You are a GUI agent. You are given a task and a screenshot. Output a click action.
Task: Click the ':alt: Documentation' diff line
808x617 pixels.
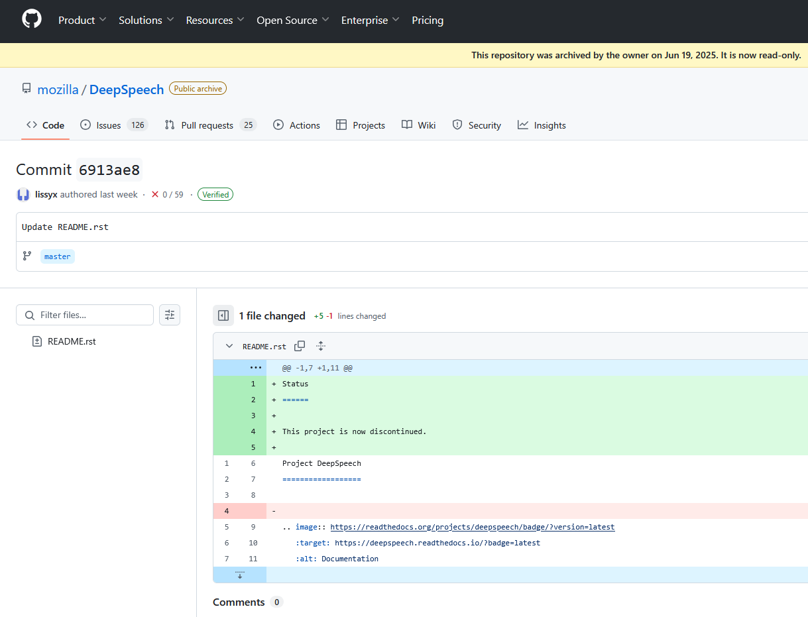(337, 559)
